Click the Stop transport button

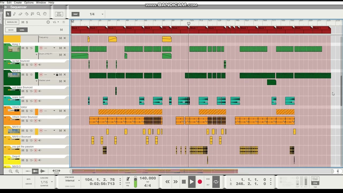[x=184, y=182]
